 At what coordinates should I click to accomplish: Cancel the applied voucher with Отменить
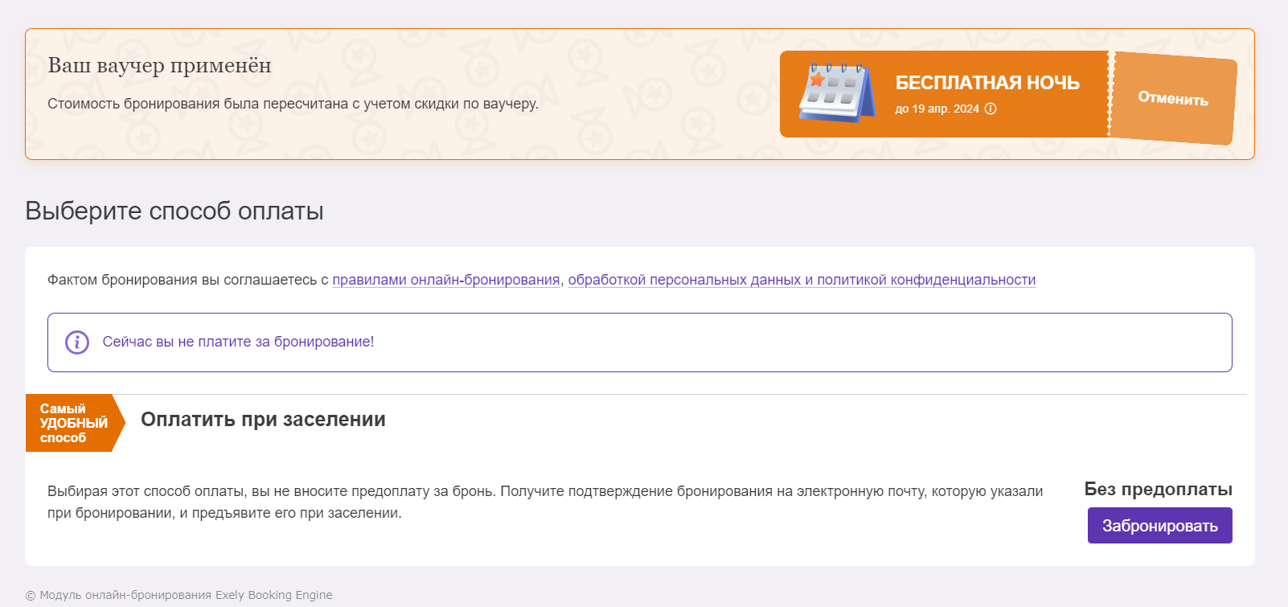click(1173, 98)
